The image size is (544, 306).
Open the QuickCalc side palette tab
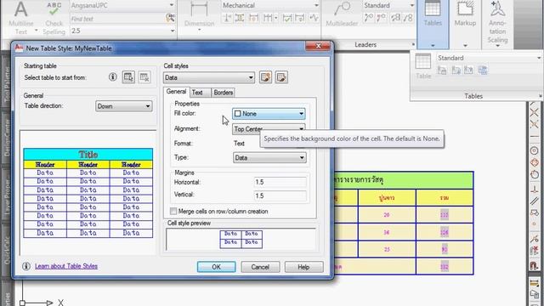coord(7,250)
